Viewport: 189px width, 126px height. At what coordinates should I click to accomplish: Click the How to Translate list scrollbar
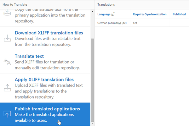click(92, 79)
